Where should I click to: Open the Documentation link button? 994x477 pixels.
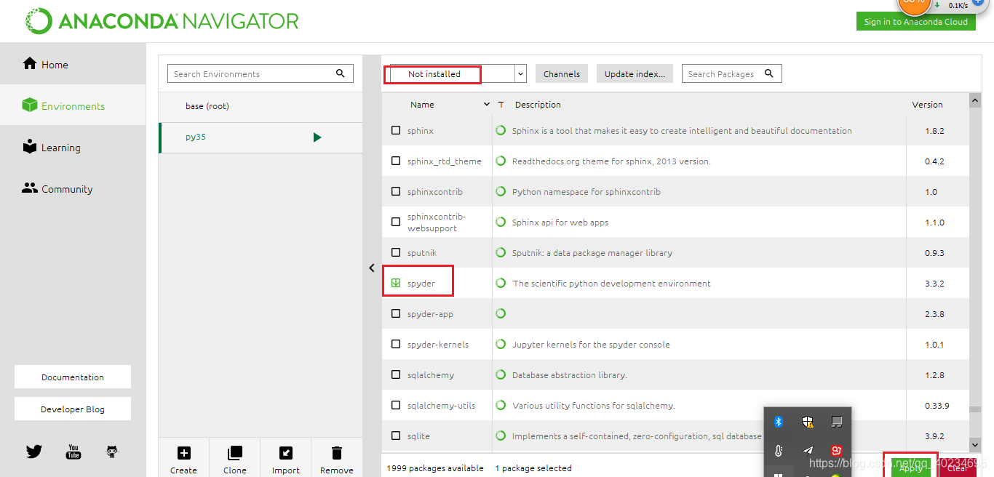(73, 377)
